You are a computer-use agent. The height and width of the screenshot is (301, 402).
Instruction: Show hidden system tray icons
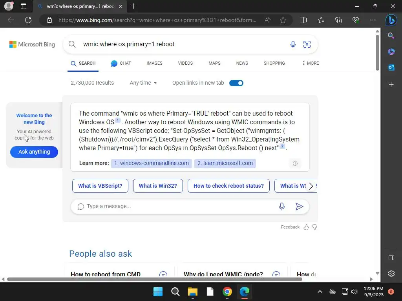pos(320,292)
